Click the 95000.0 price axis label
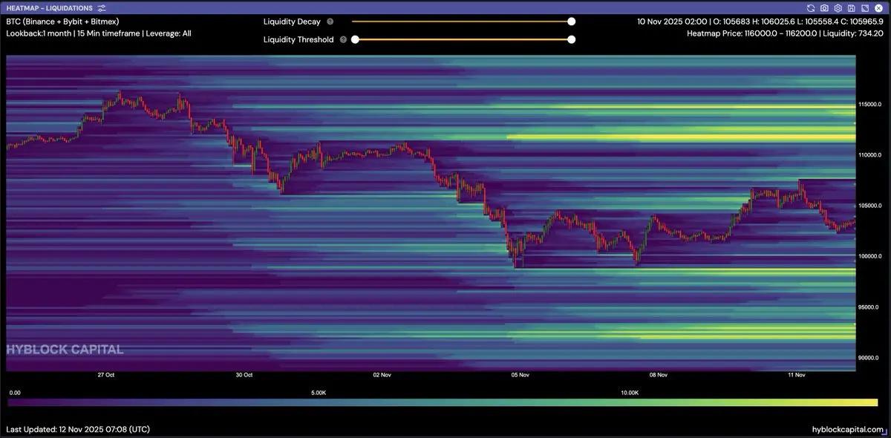The width and height of the screenshot is (891, 438). [x=868, y=307]
